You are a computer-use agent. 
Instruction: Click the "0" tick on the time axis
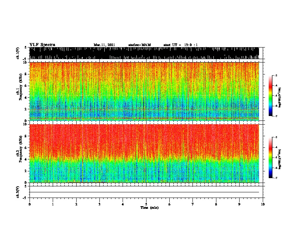click(30, 204)
